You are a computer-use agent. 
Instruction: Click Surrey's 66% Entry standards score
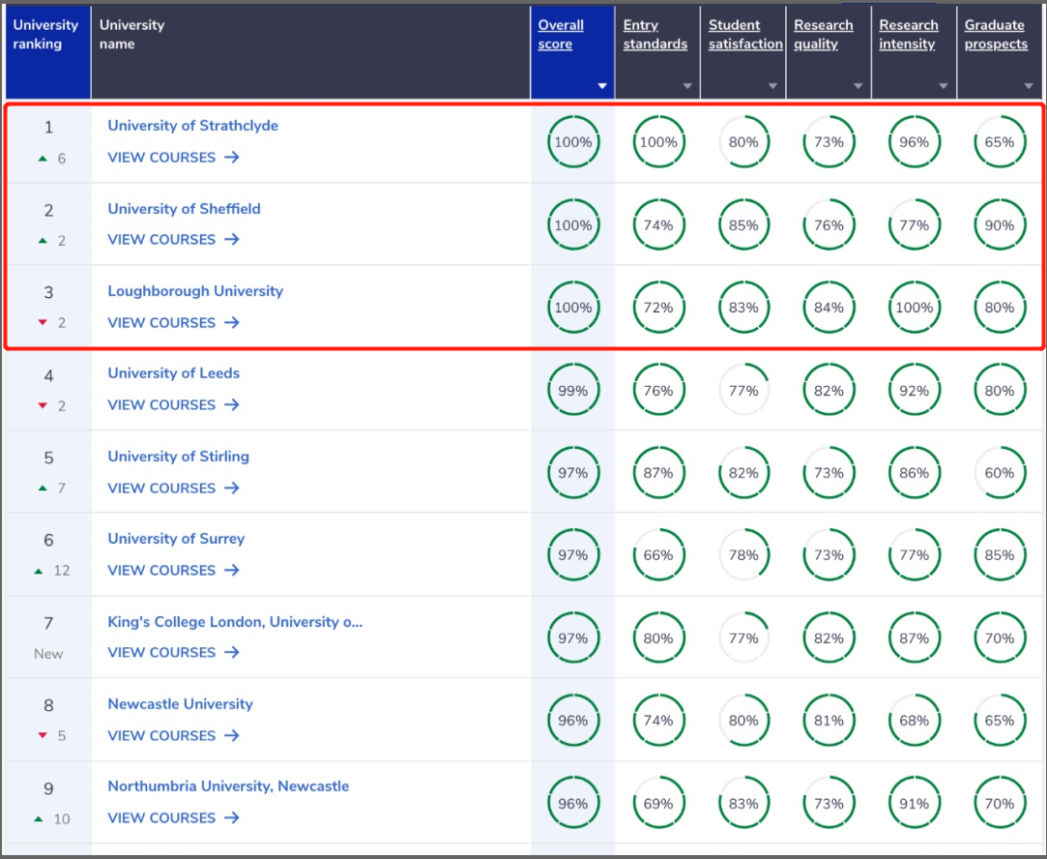(658, 555)
